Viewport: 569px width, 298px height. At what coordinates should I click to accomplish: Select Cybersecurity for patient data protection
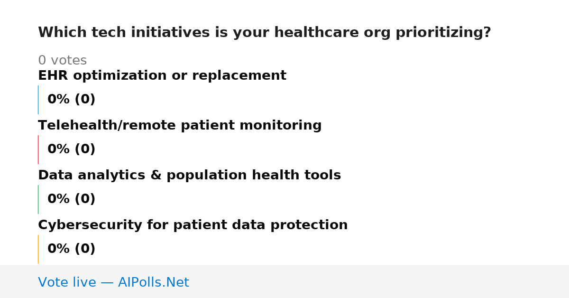193,225
